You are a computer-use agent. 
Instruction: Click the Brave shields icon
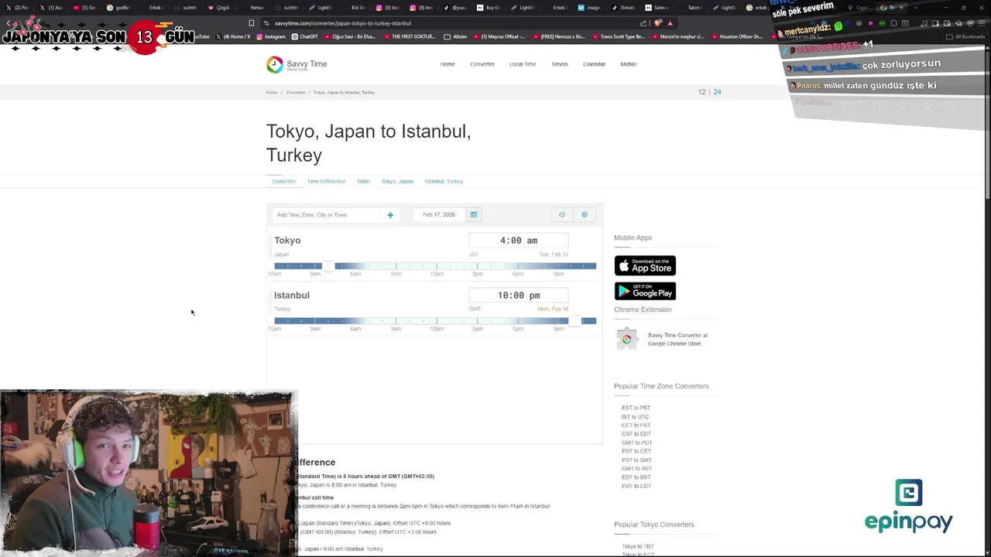coord(659,23)
